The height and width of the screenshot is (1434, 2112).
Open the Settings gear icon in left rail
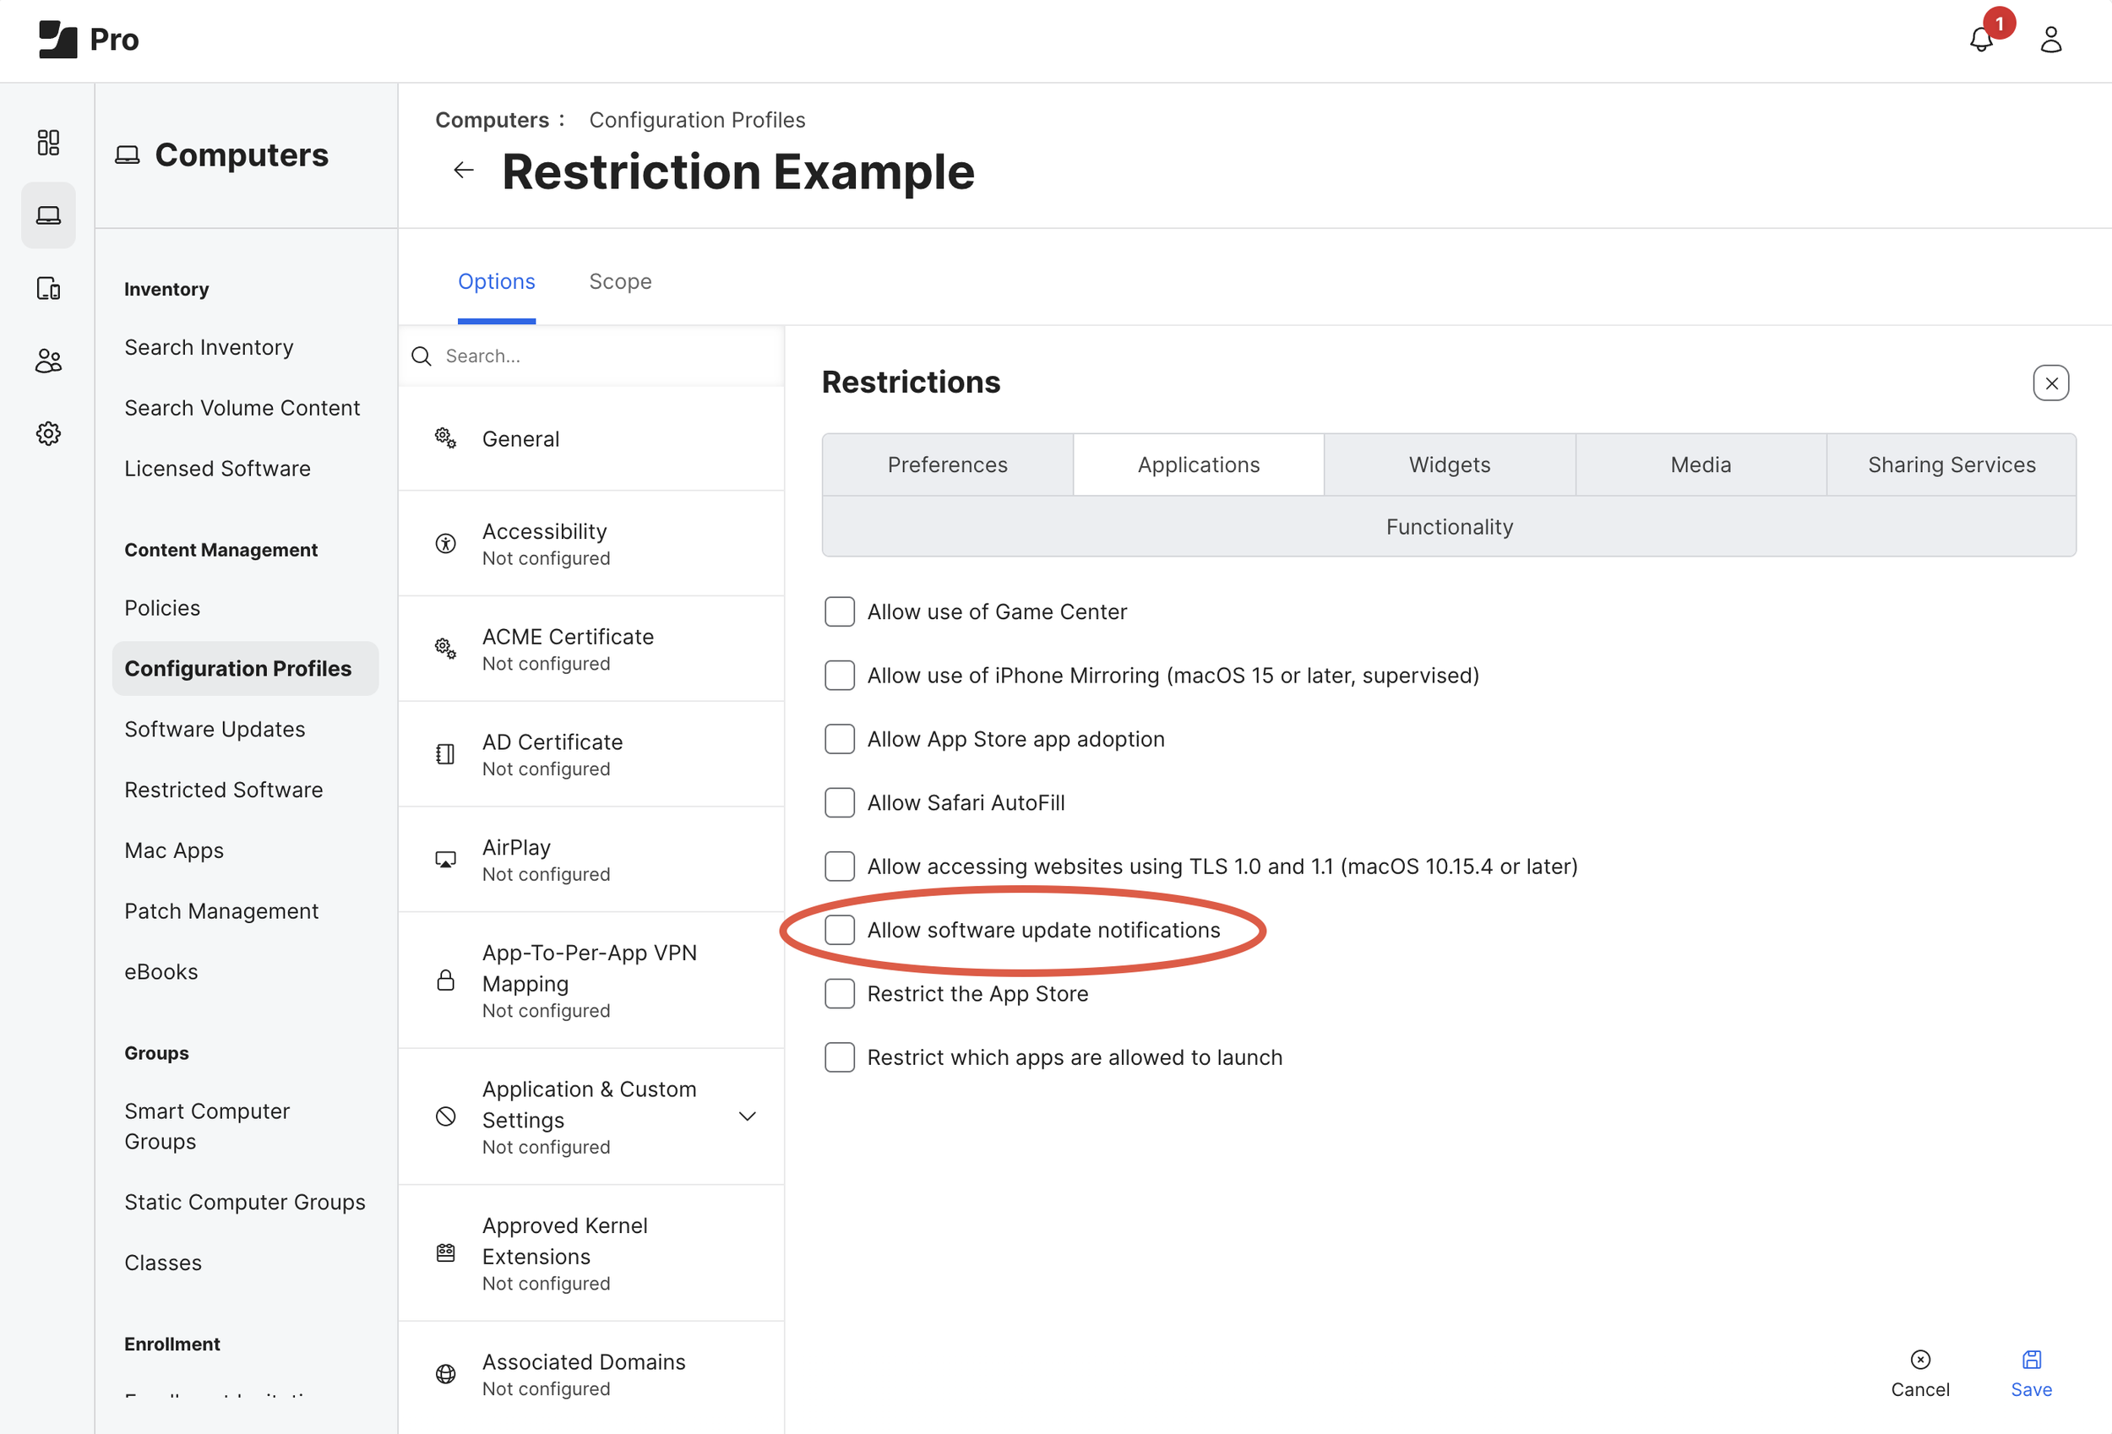point(48,433)
